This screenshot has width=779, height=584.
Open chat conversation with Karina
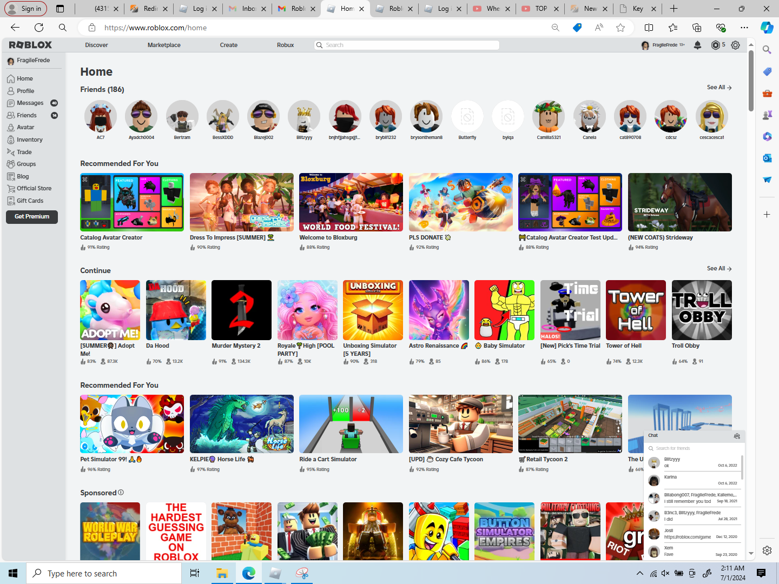coord(693,480)
